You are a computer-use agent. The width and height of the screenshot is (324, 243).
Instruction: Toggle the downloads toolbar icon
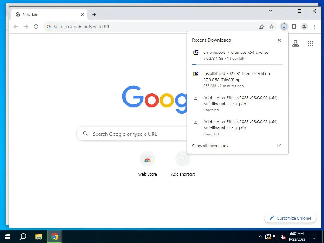(284, 27)
